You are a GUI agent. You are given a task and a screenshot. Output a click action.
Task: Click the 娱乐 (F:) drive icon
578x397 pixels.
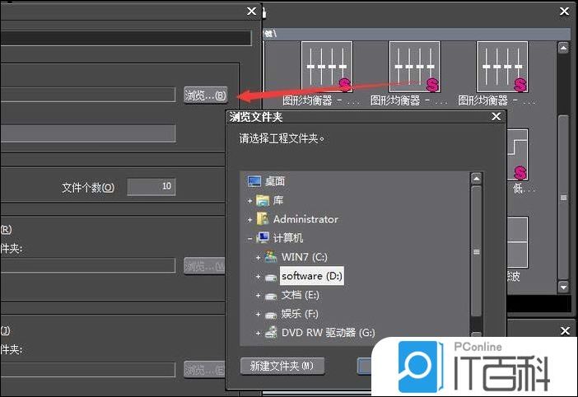[271, 315]
